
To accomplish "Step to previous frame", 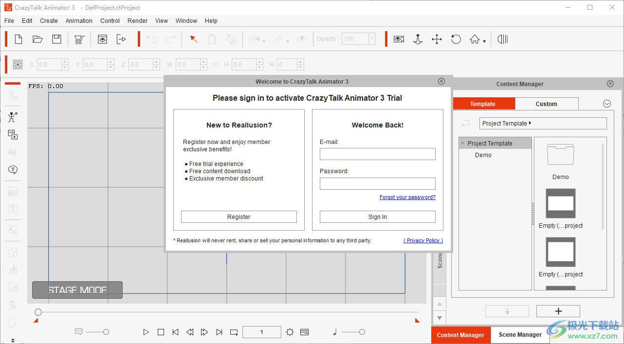I will point(190,332).
